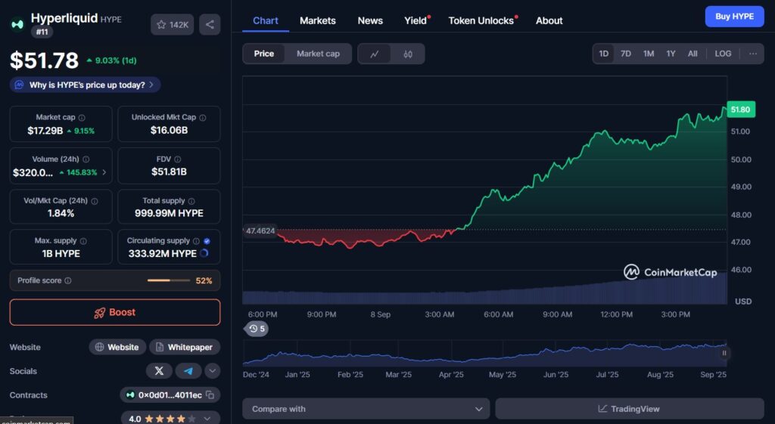Screen dimensions: 775x424
Task: Select the Market cap chart toggle
Action: [318, 54]
